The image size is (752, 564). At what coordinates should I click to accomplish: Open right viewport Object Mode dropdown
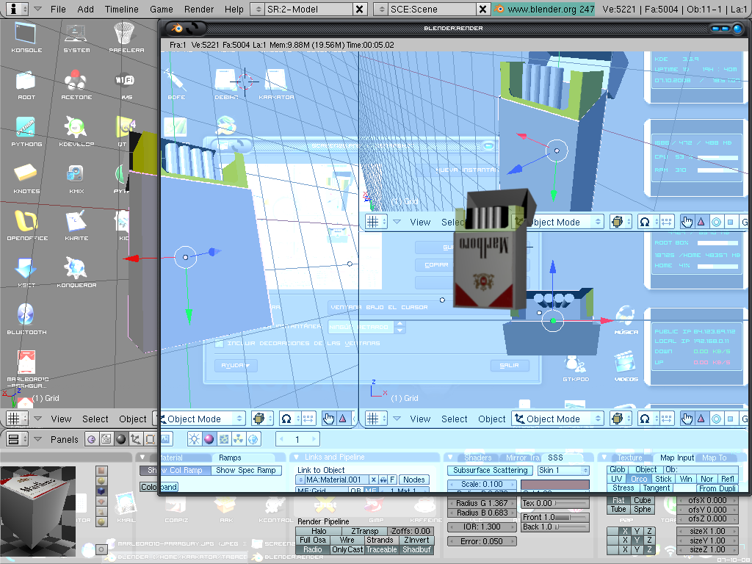click(x=557, y=419)
